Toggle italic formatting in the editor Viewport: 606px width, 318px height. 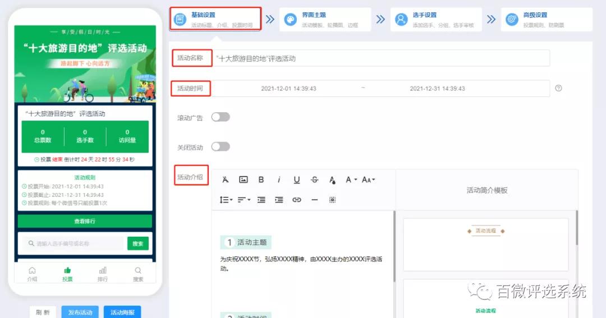[x=279, y=179]
